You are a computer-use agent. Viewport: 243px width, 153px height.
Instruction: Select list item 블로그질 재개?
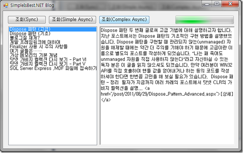(53, 38)
